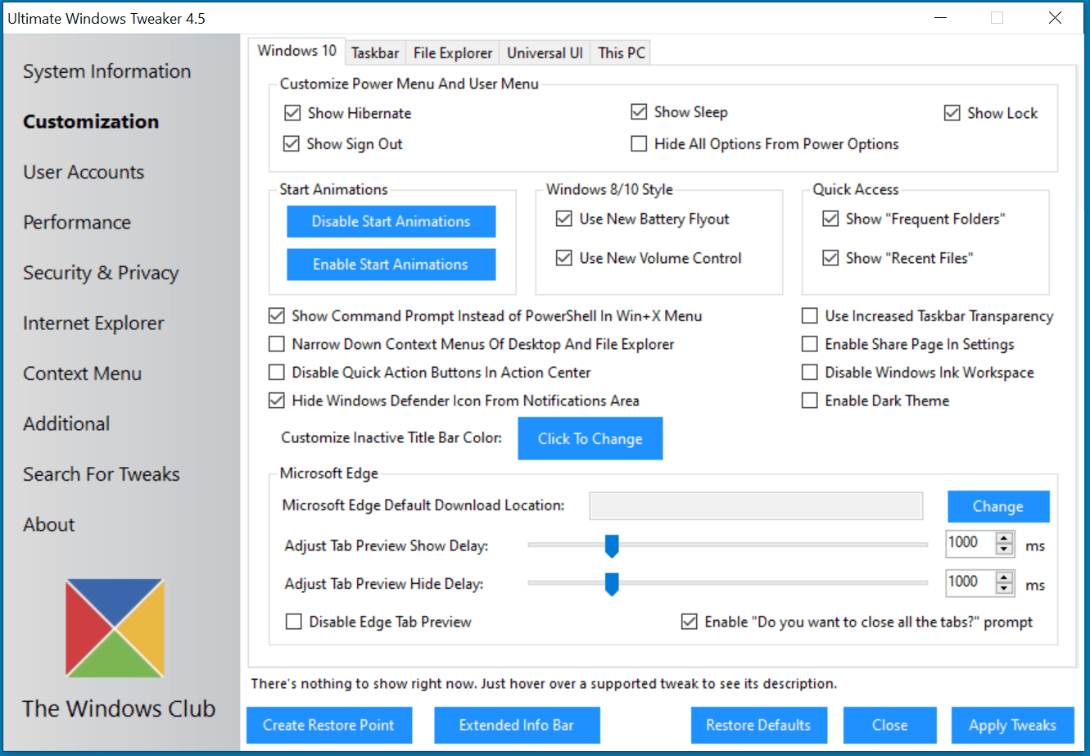The height and width of the screenshot is (756, 1090).
Task: Click Disable Start Animations button
Action: point(391,221)
